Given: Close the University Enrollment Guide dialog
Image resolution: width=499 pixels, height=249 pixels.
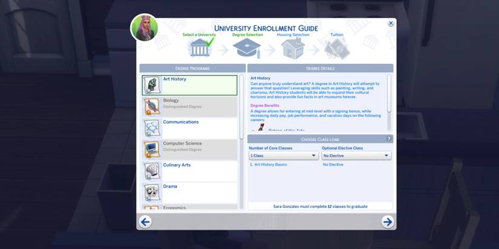Looking at the screenshot, I should coord(391,23).
